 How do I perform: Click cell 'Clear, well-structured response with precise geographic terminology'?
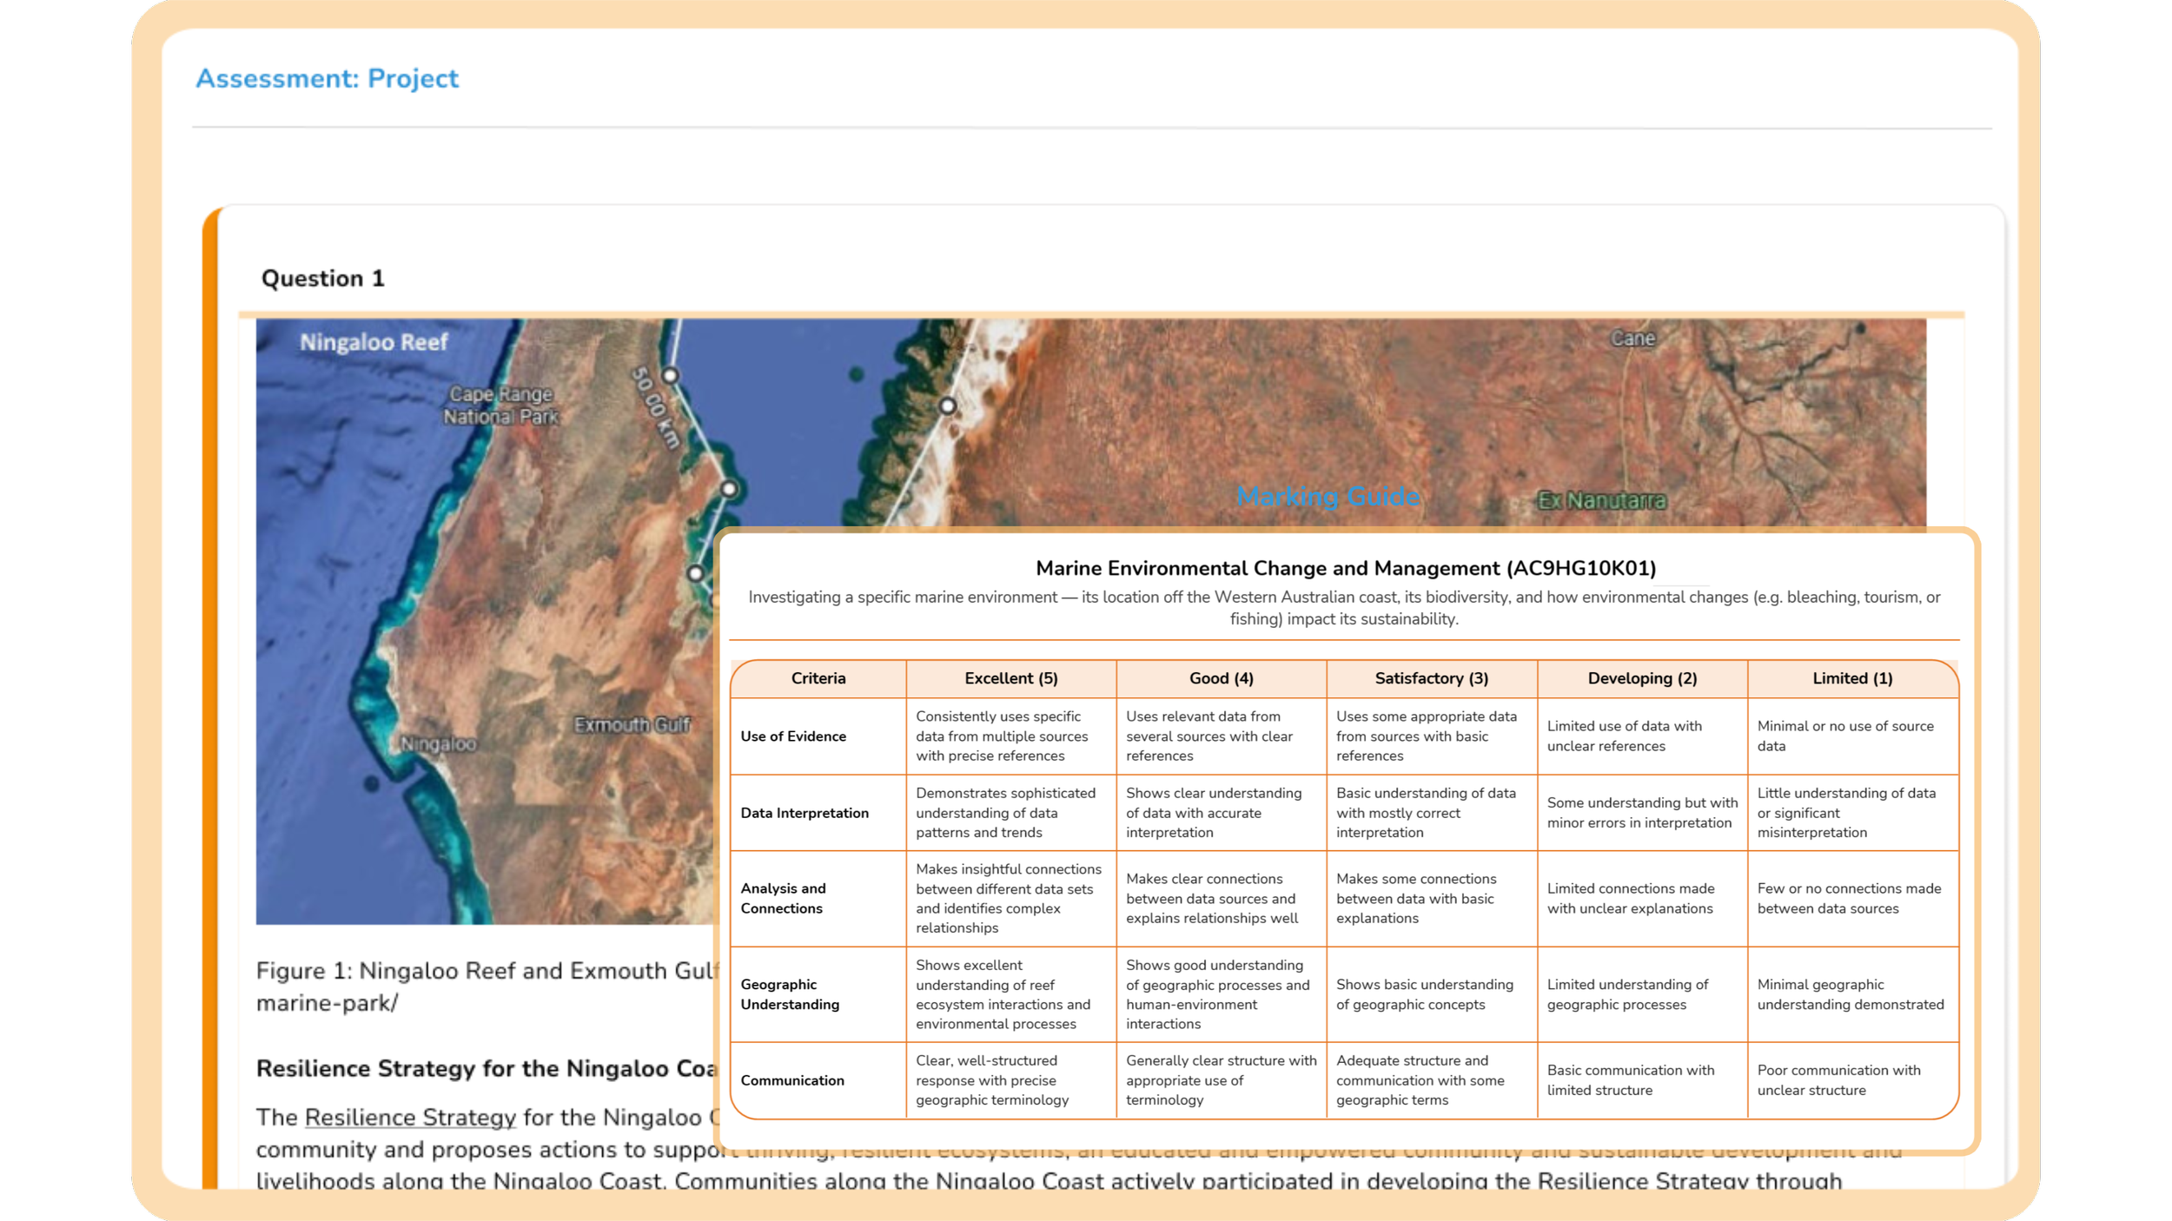[x=1011, y=1080]
